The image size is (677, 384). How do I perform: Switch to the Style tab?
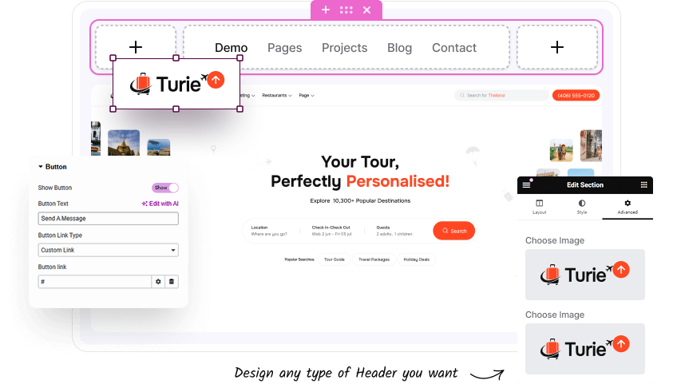[582, 208]
